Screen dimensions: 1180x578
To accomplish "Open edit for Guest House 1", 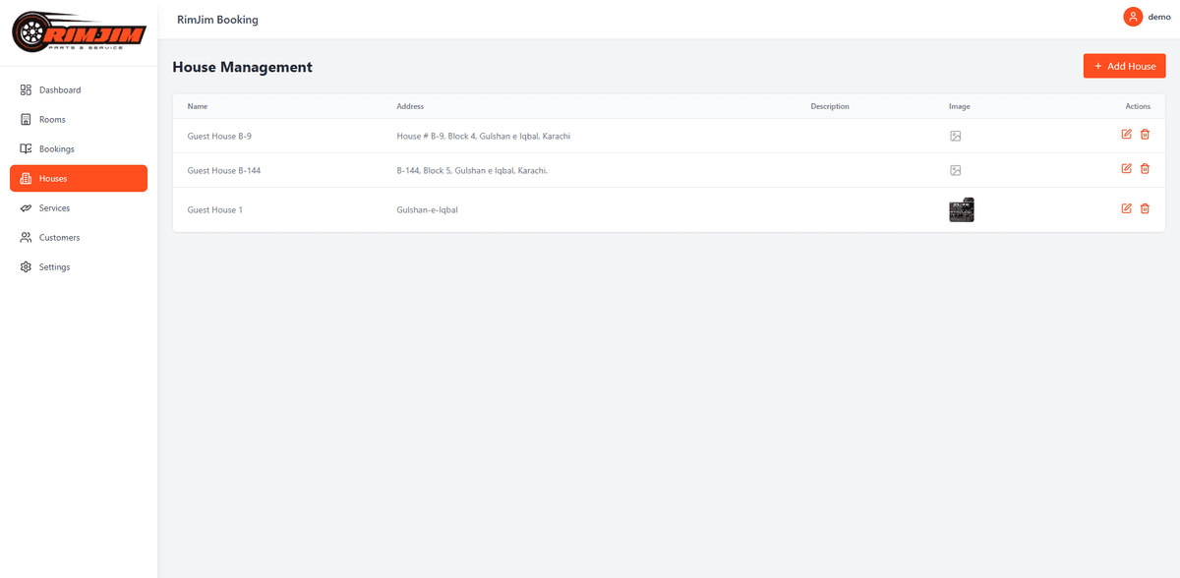I will 1127,208.
